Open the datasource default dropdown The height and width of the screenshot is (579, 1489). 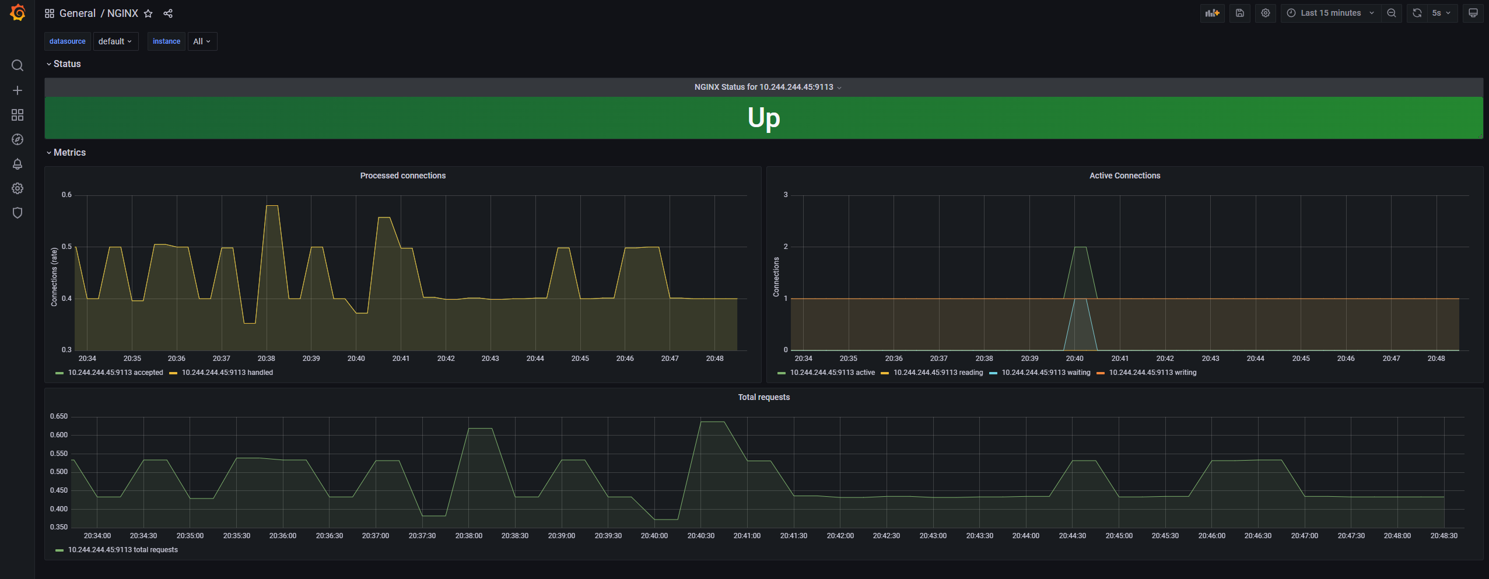pos(115,41)
